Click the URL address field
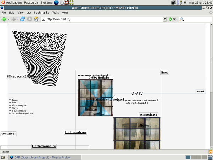The height and width of the screenshot is (160, 213). tap(103, 19)
